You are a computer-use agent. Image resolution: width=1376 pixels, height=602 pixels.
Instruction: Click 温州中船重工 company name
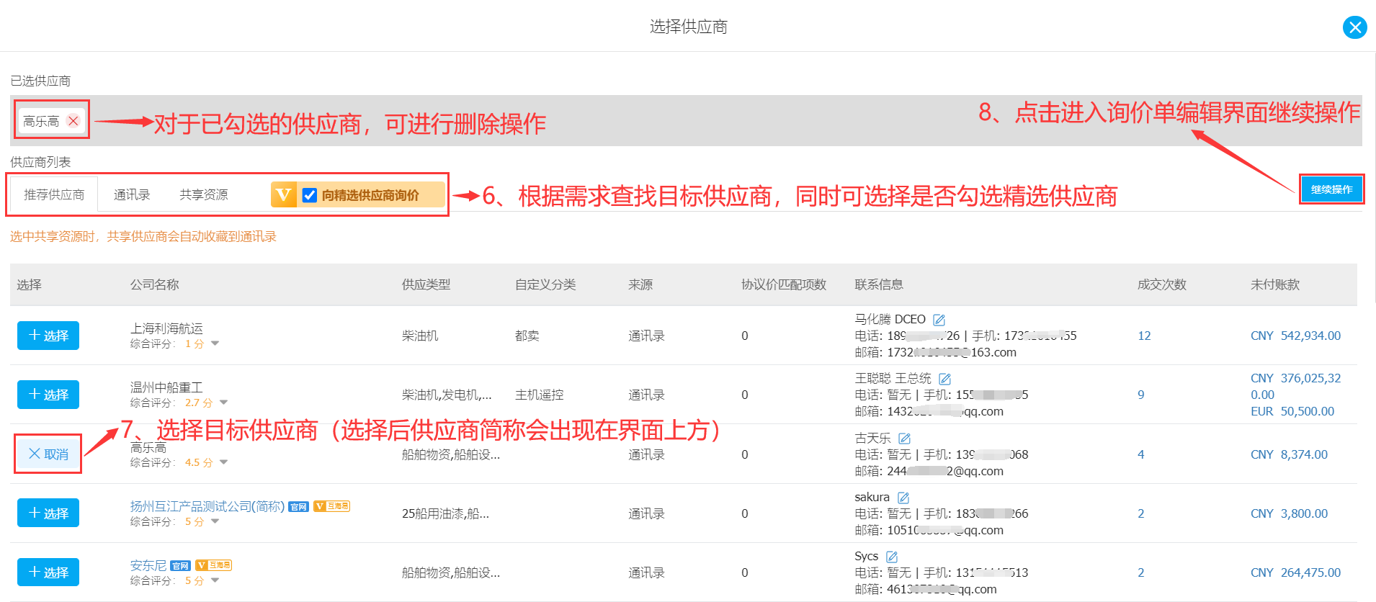coord(166,387)
